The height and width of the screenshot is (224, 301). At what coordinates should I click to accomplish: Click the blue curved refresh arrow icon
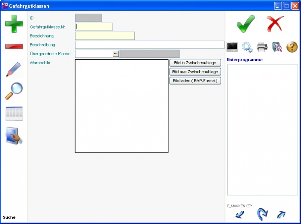(262, 215)
